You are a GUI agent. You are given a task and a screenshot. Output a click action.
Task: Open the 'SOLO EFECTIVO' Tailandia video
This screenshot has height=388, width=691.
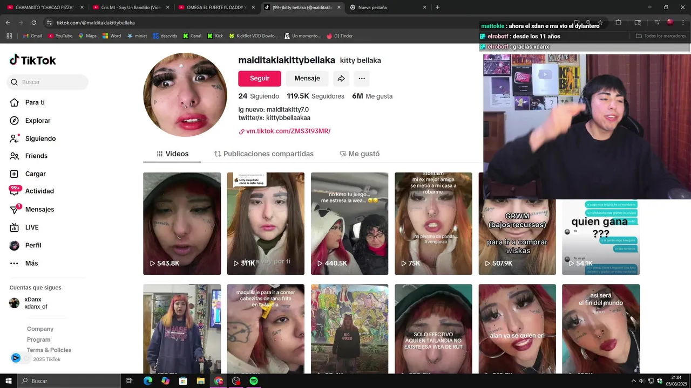click(x=433, y=329)
